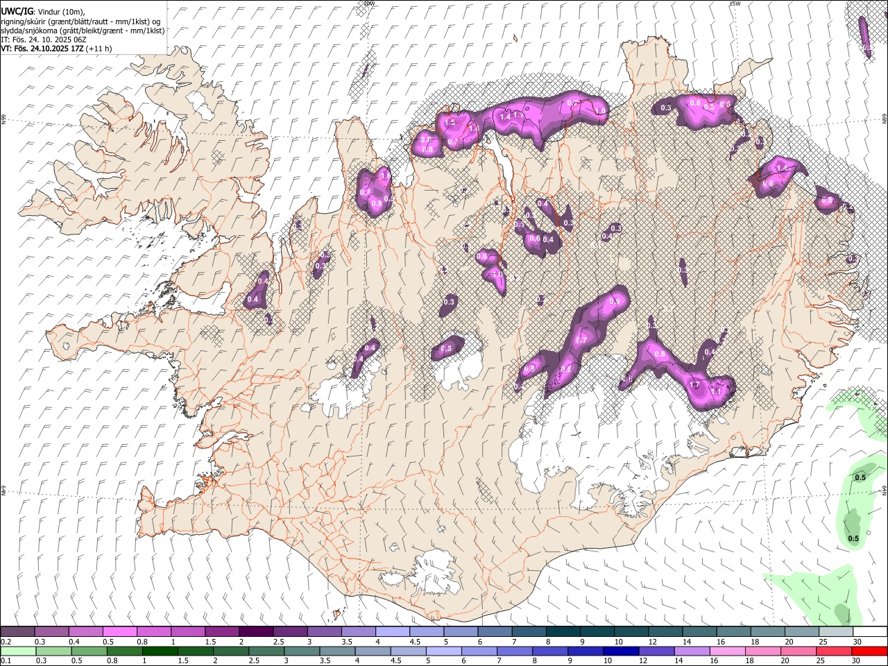
Task: Click the 0.3 swatch in upper legend row
Action: [x=52, y=631]
